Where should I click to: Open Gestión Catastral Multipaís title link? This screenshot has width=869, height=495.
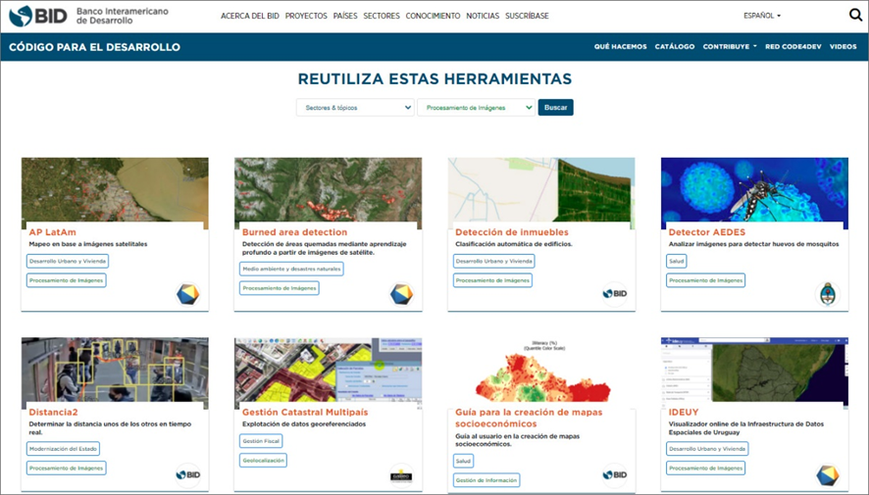click(305, 412)
